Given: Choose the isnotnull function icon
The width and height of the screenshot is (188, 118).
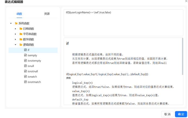Looking at the screenshot, I should tap(25, 71).
